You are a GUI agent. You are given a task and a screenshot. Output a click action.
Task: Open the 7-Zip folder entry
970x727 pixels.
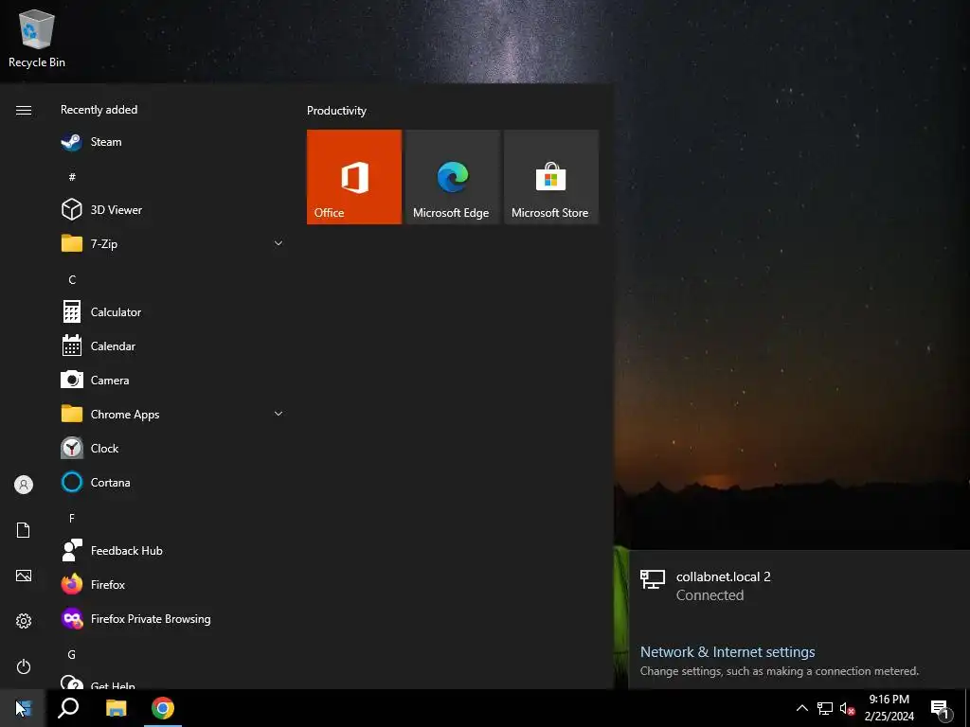tap(173, 243)
